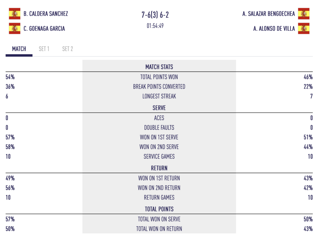Select player name C. Goenaga Garcia
The image size is (318, 237).
click(44, 29)
